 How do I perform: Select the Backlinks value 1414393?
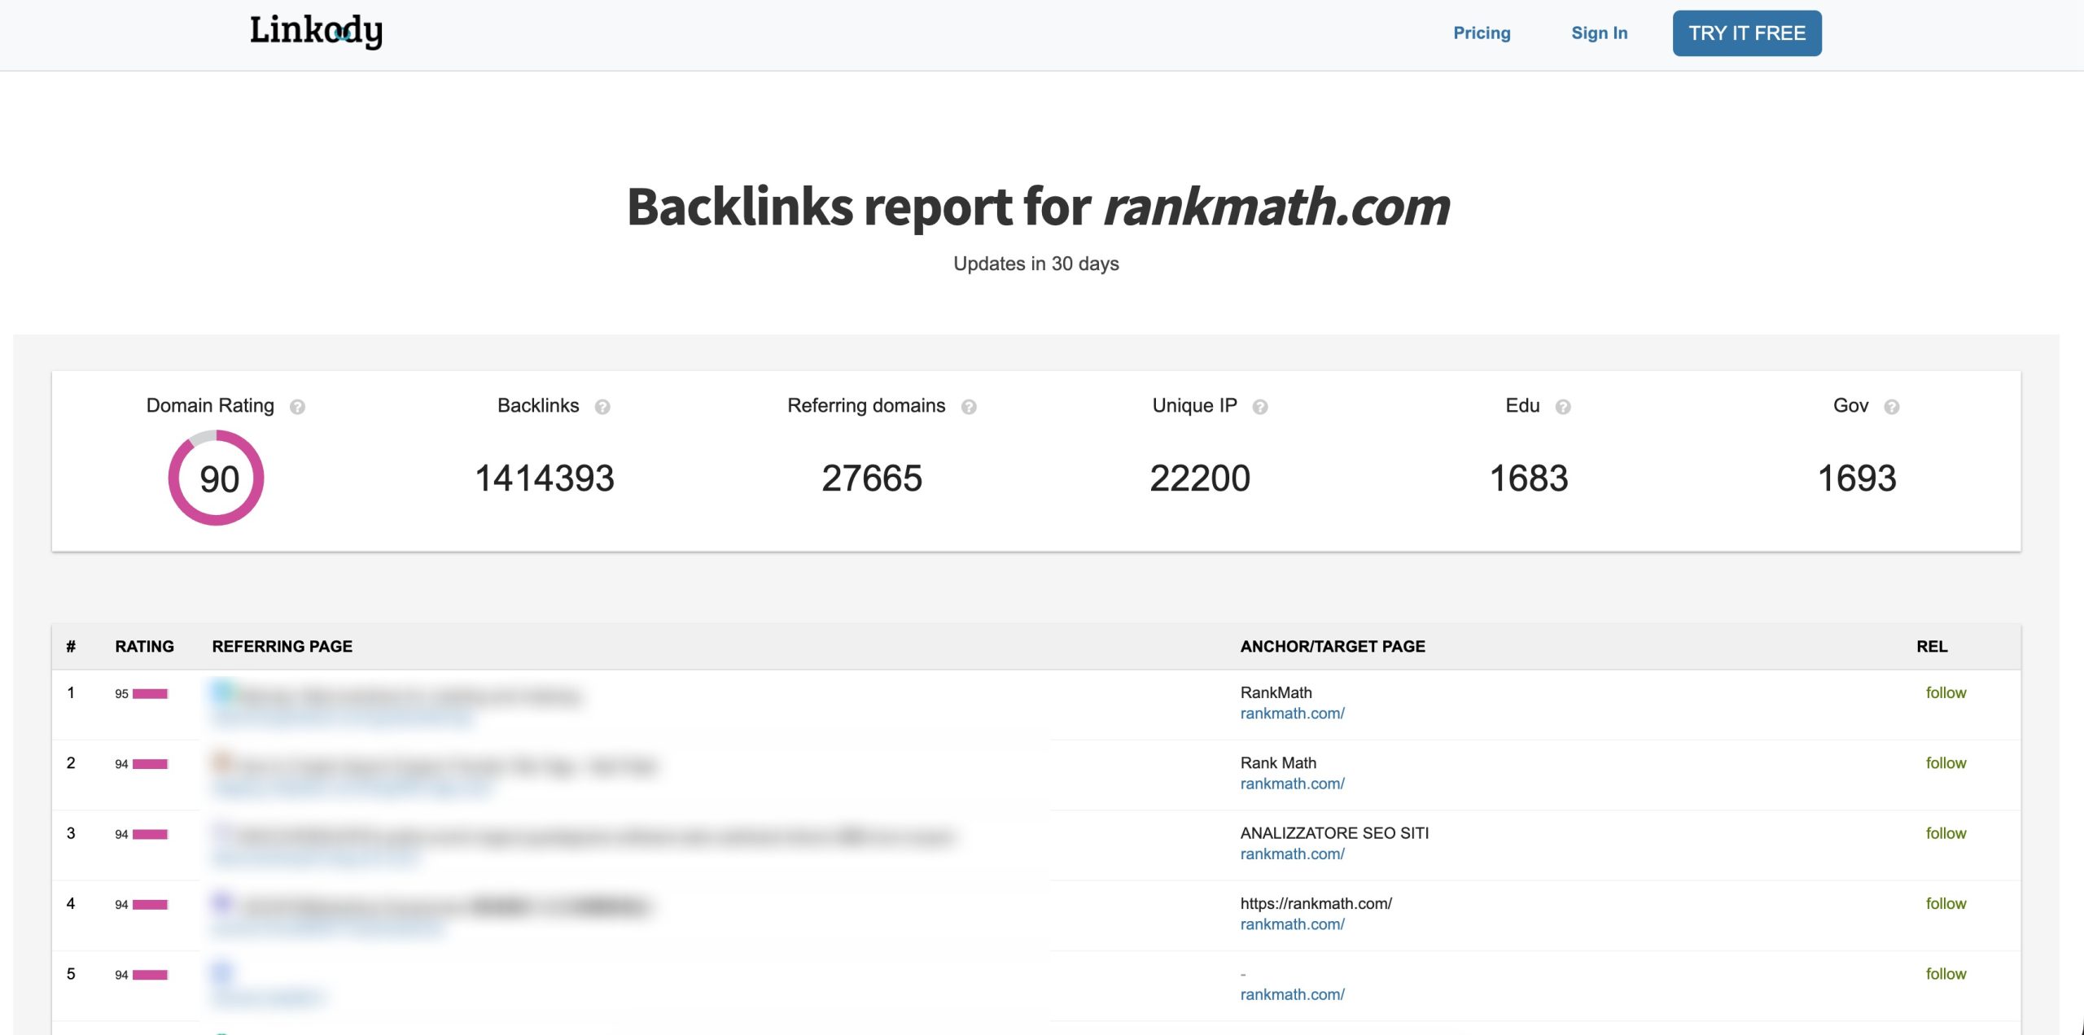545,478
